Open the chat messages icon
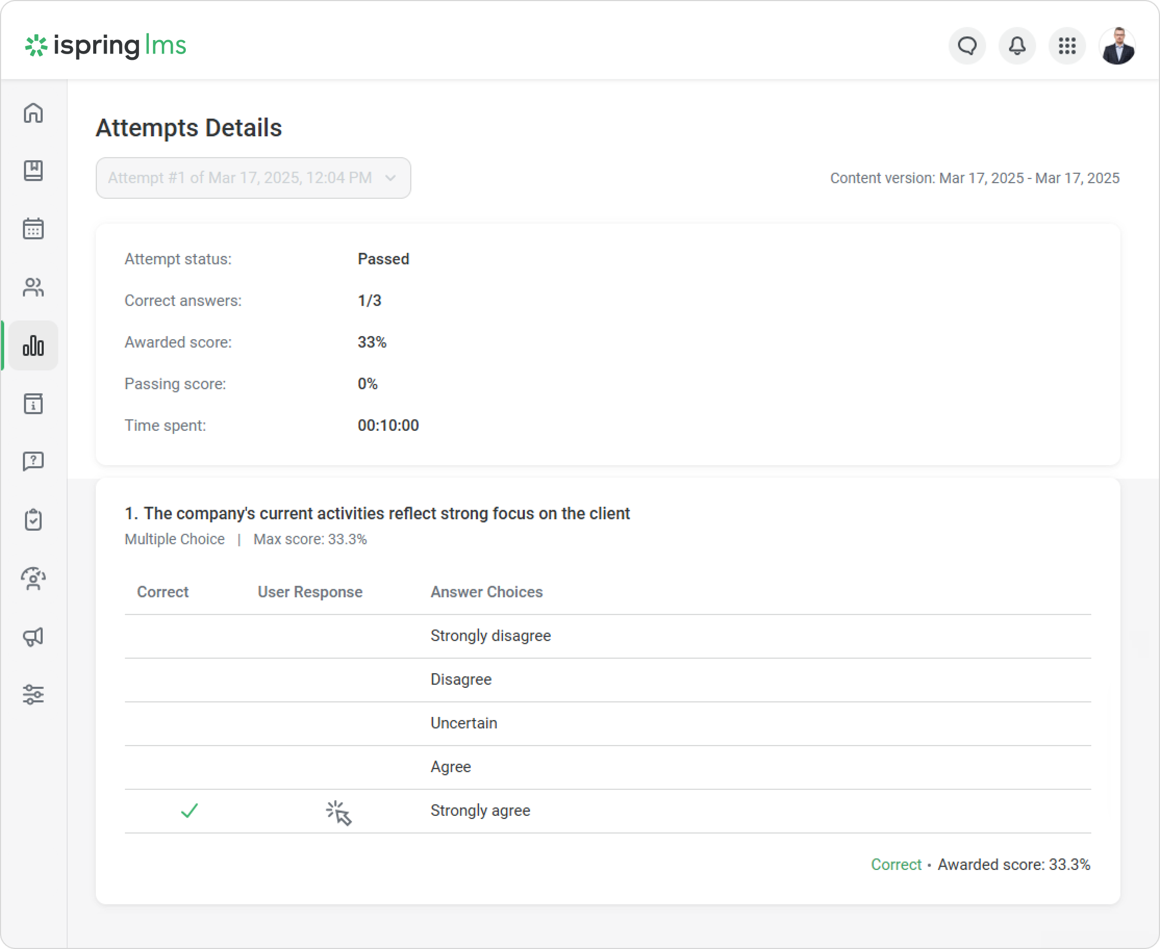 [967, 46]
